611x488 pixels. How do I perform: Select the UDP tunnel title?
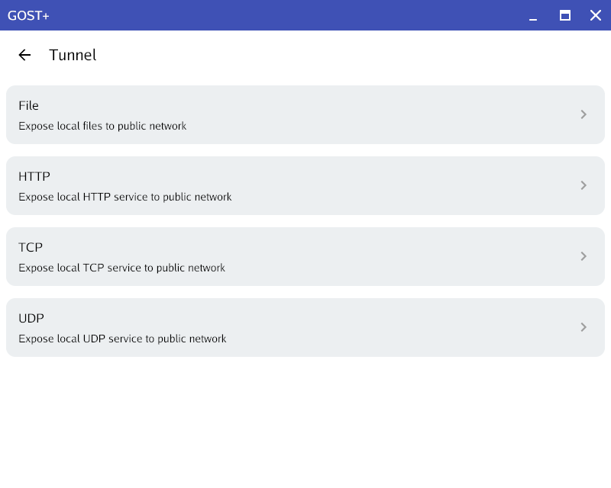(31, 318)
